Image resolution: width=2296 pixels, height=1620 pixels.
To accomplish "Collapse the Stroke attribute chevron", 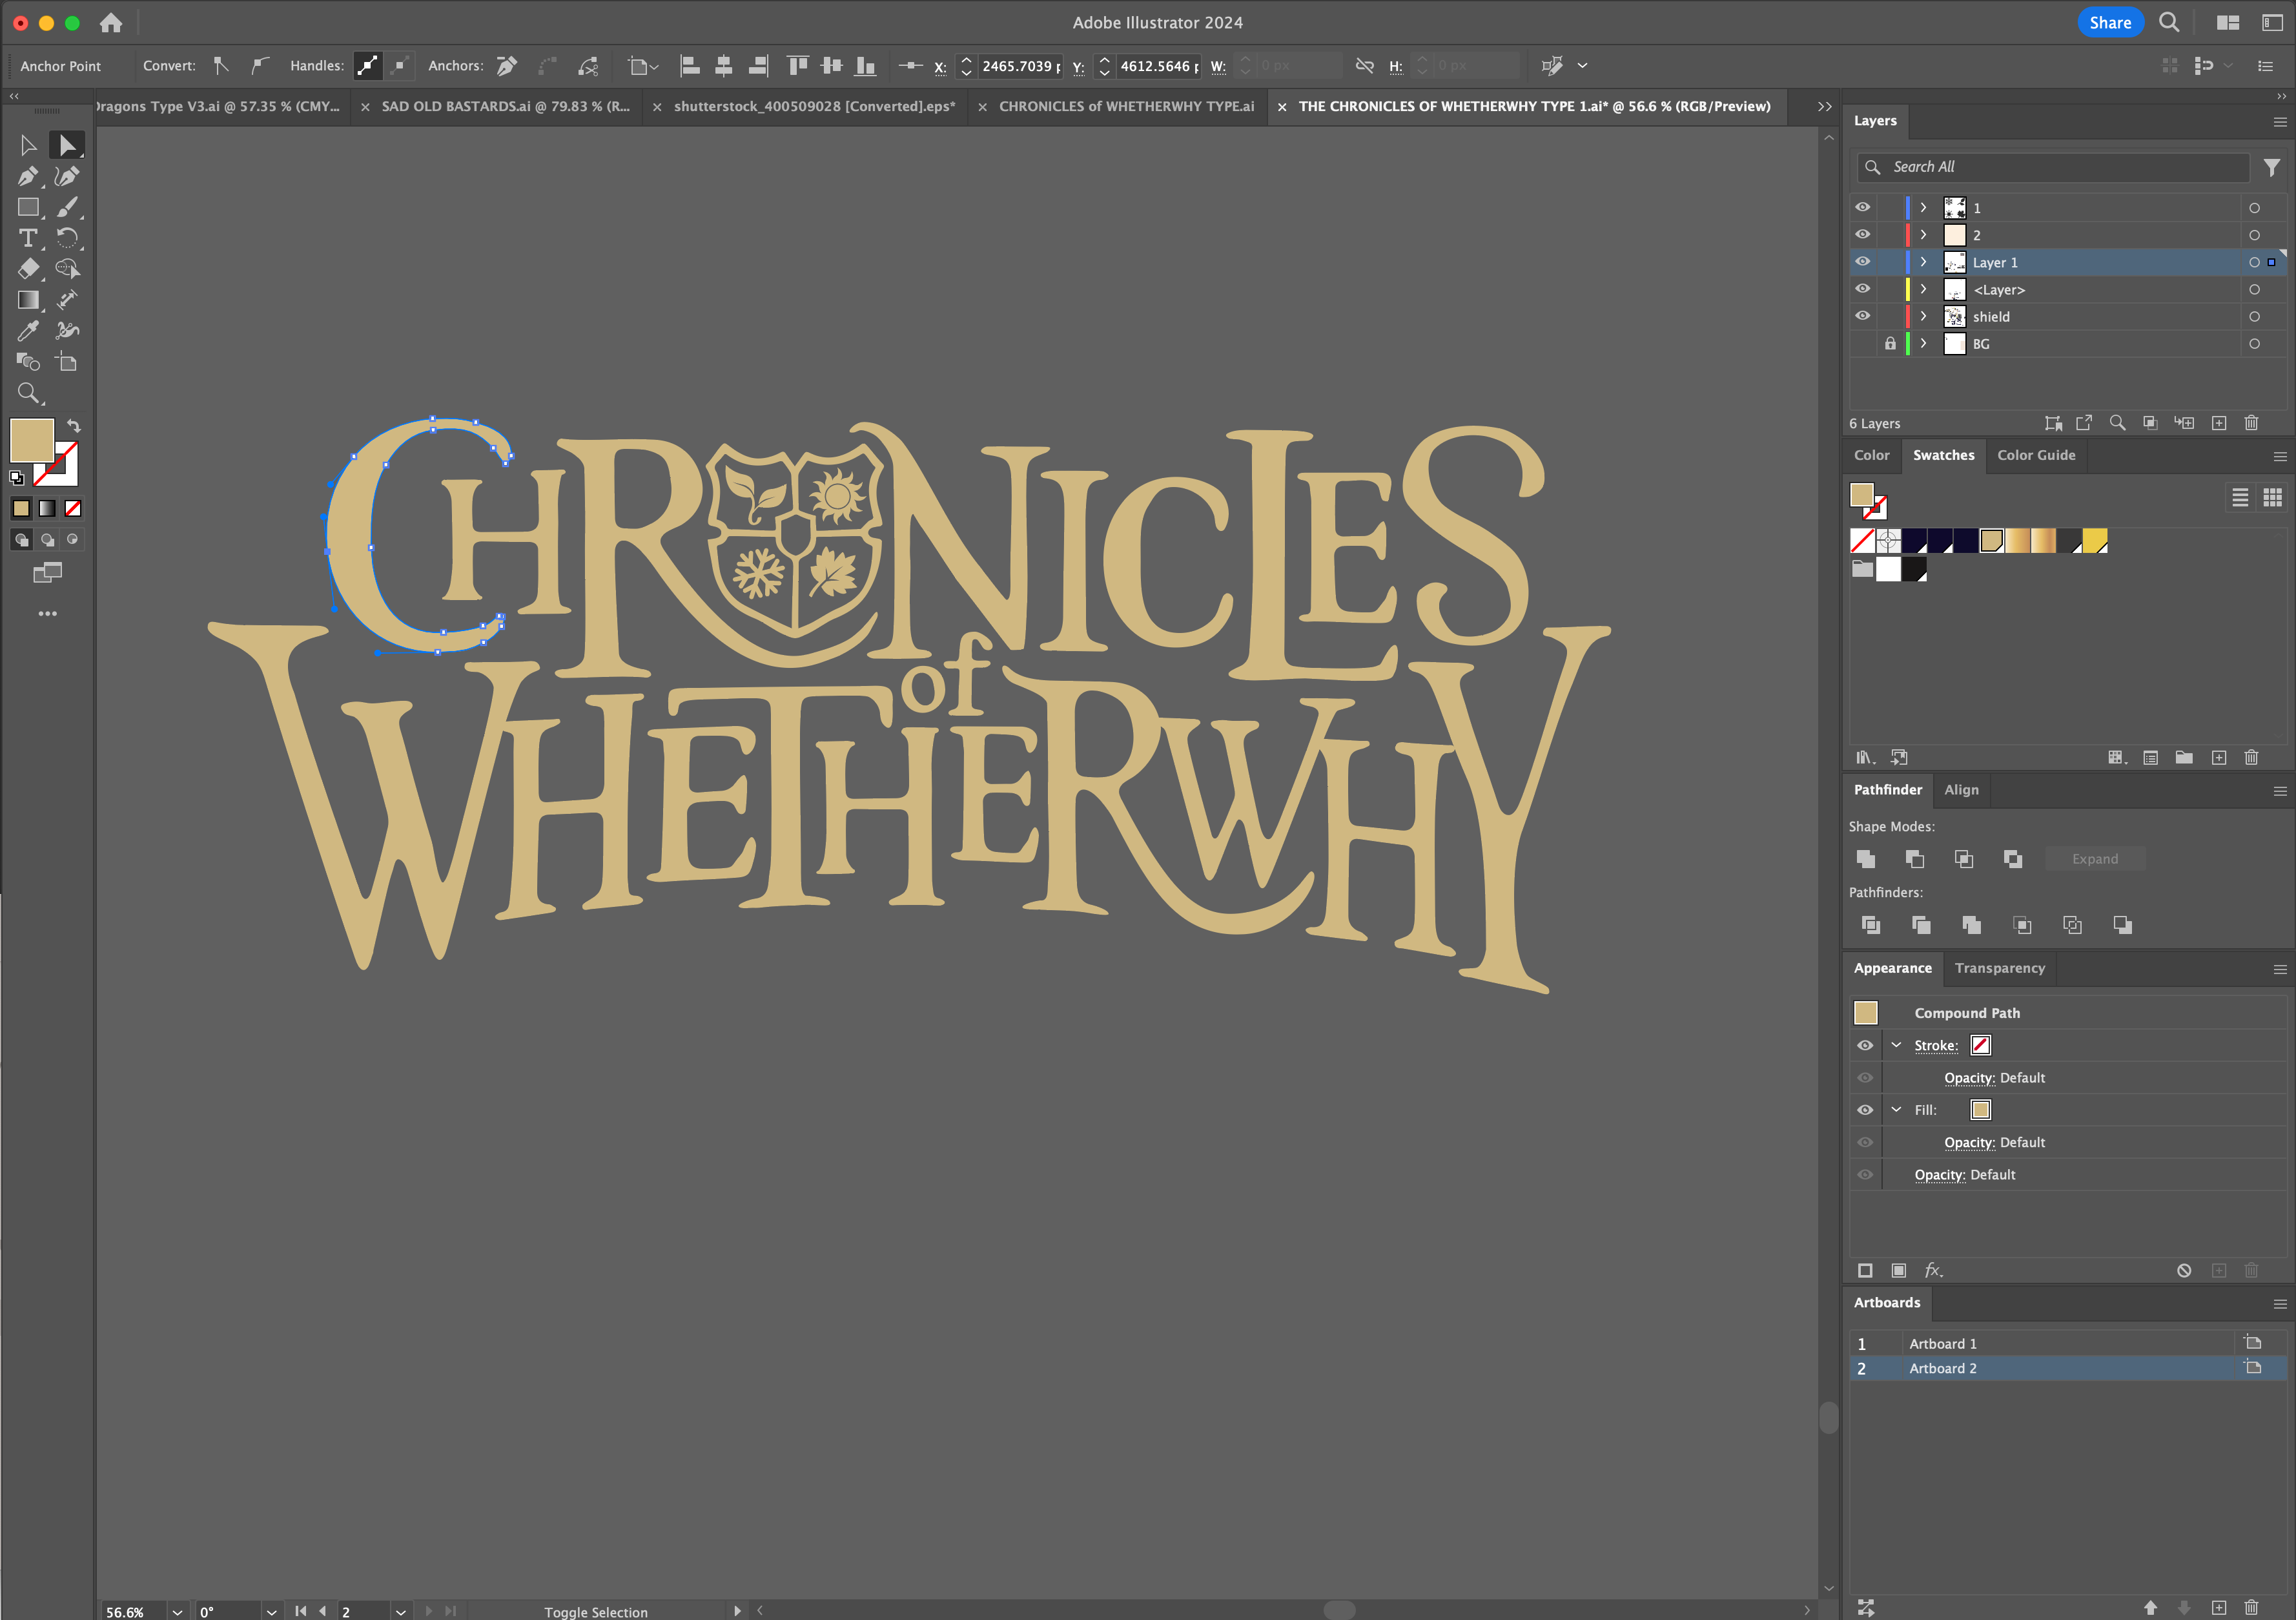I will tap(1896, 1044).
